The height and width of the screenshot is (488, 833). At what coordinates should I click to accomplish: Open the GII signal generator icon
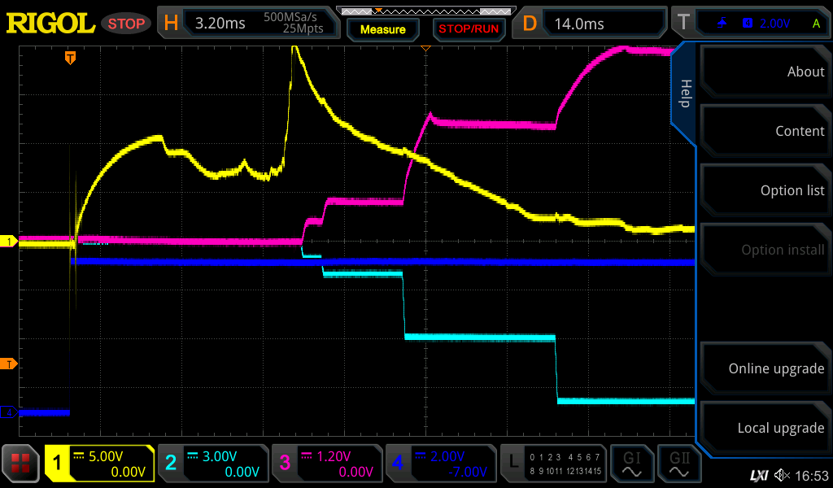click(x=678, y=464)
